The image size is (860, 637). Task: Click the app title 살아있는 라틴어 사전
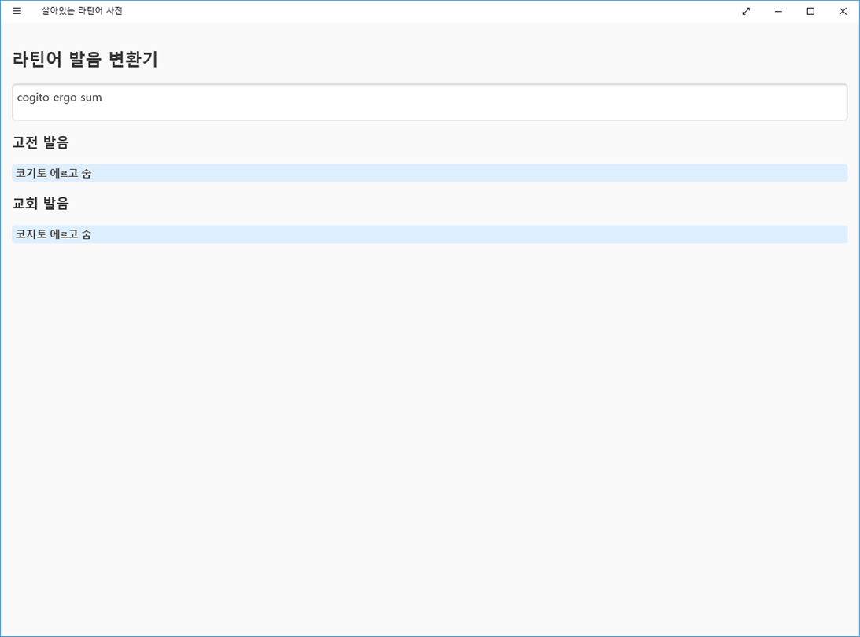(x=82, y=11)
